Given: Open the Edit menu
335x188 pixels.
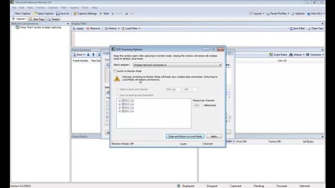Looking at the screenshot, I should point(21,8).
